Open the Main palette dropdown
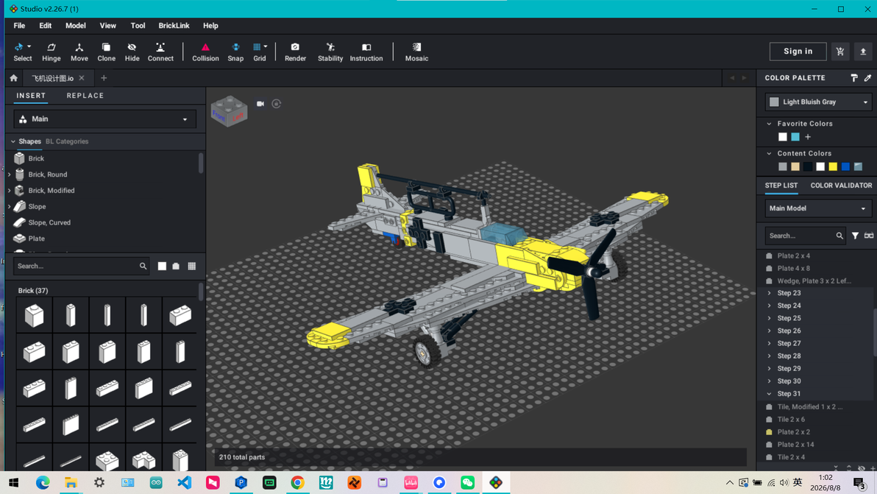The width and height of the screenshot is (877, 494). coord(104,119)
